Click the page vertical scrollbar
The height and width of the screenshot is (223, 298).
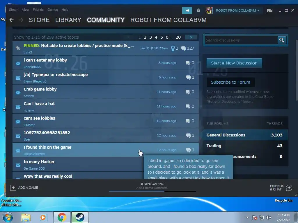(x=297, y=70)
